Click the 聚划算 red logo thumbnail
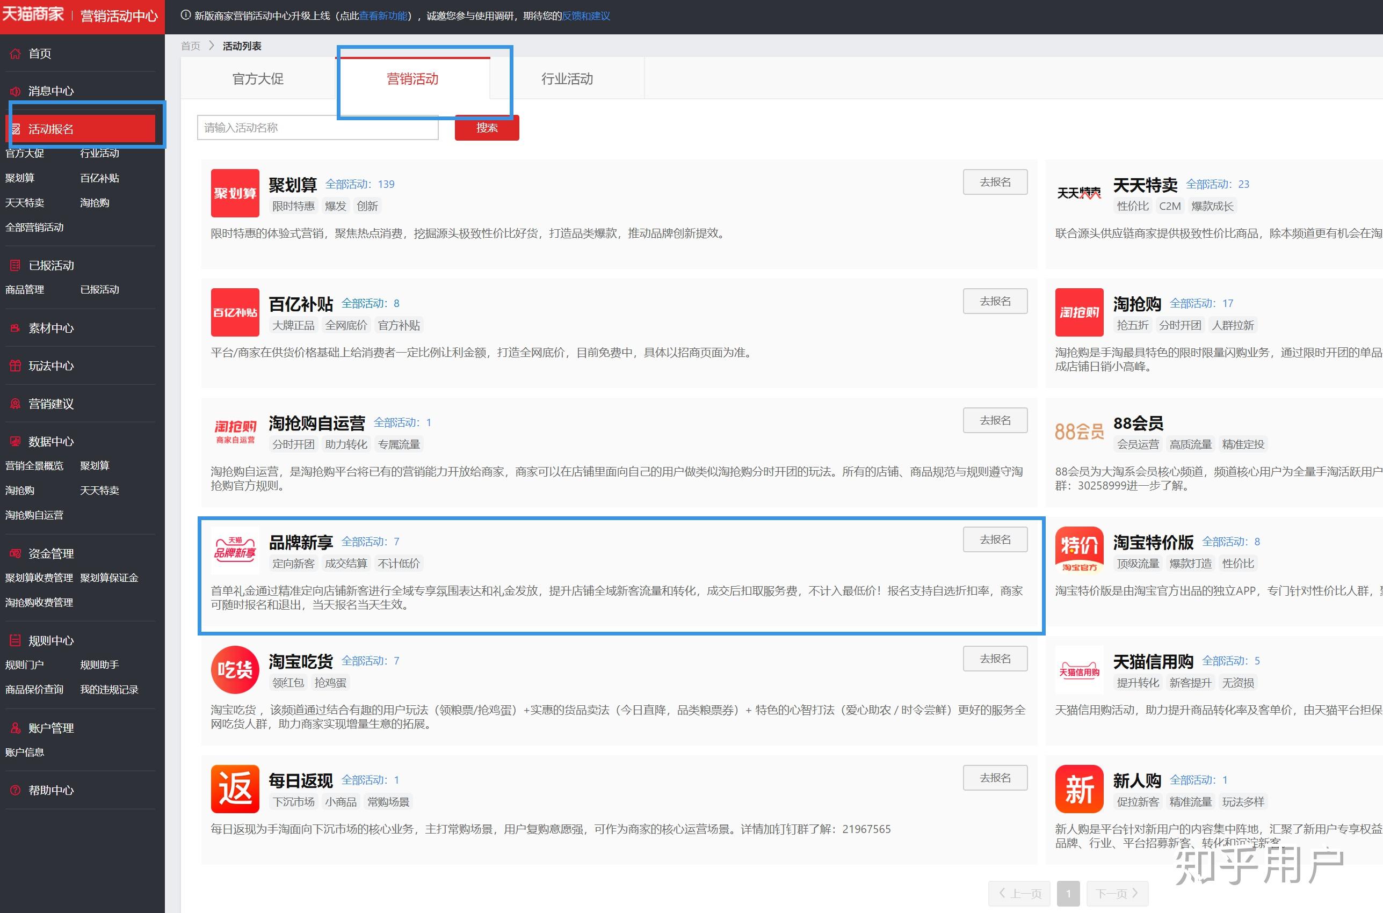Image resolution: width=1383 pixels, height=913 pixels. click(x=235, y=193)
